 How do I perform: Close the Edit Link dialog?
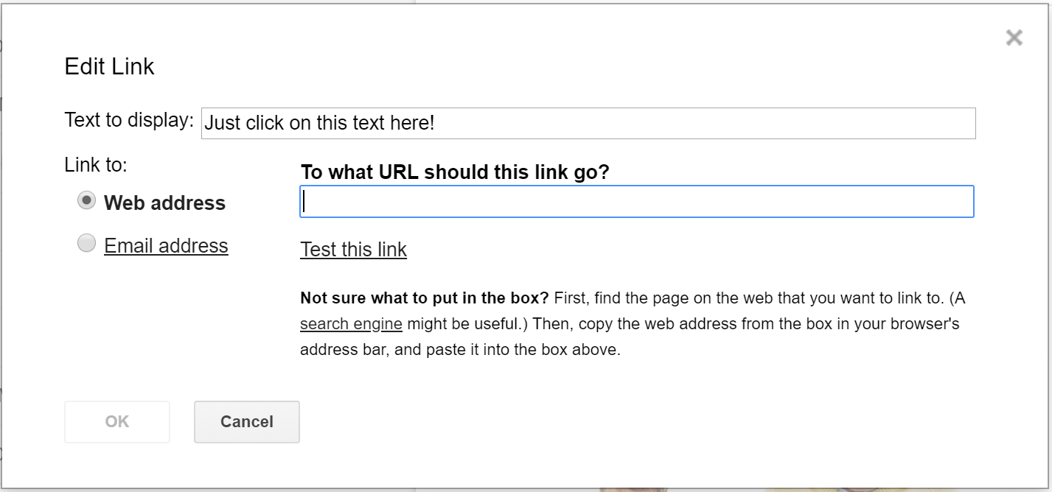tap(1014, 38)
